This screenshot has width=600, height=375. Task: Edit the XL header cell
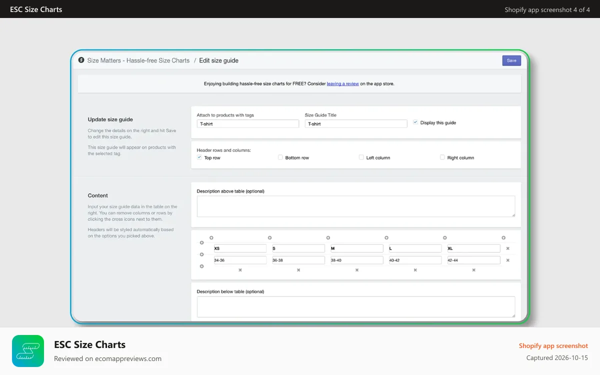(474, 248)
